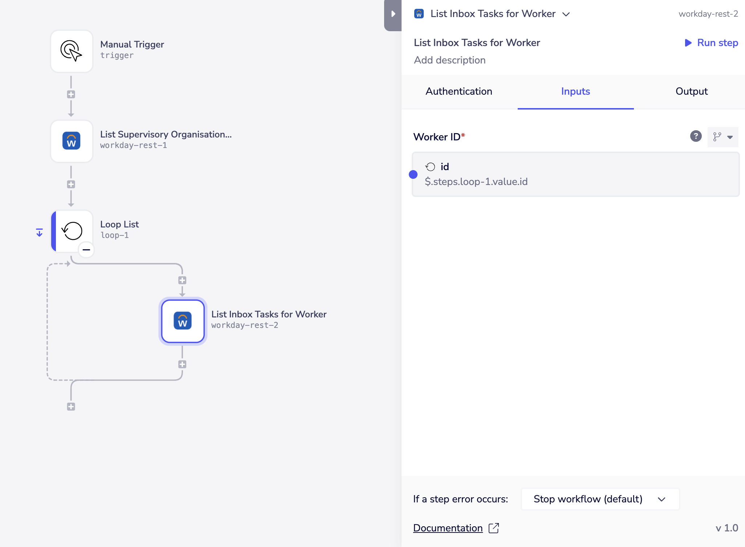Viewport: 745px width, 547px height.
Task: Add step below Manual Trigger with plus
Action: 71,94
